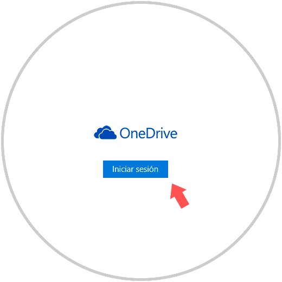Select the OneDrive wordmark text

point(149,133)
